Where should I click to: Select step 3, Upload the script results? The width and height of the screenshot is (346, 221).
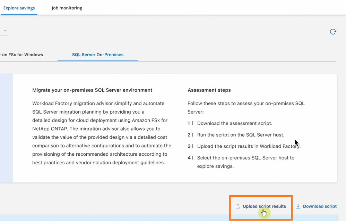249,146
